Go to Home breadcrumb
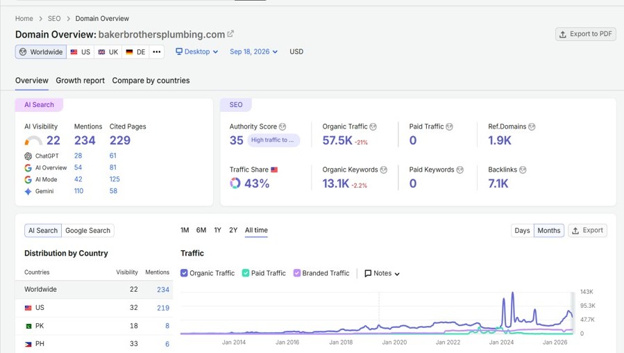Image resolution: width=624 pixels, height=353 pixels. (24, 18)
